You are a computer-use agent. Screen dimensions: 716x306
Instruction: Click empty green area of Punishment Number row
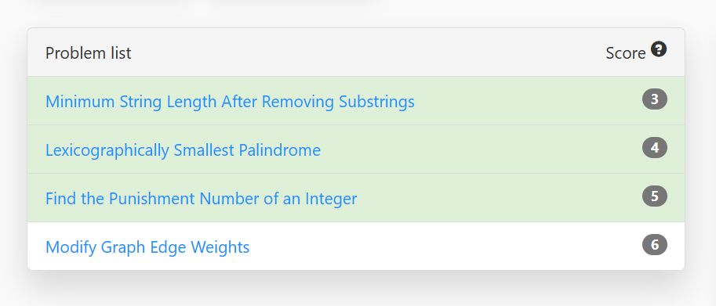click(498, 198)
